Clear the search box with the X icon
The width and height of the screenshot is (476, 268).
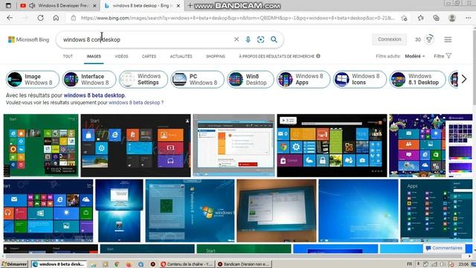237,39
